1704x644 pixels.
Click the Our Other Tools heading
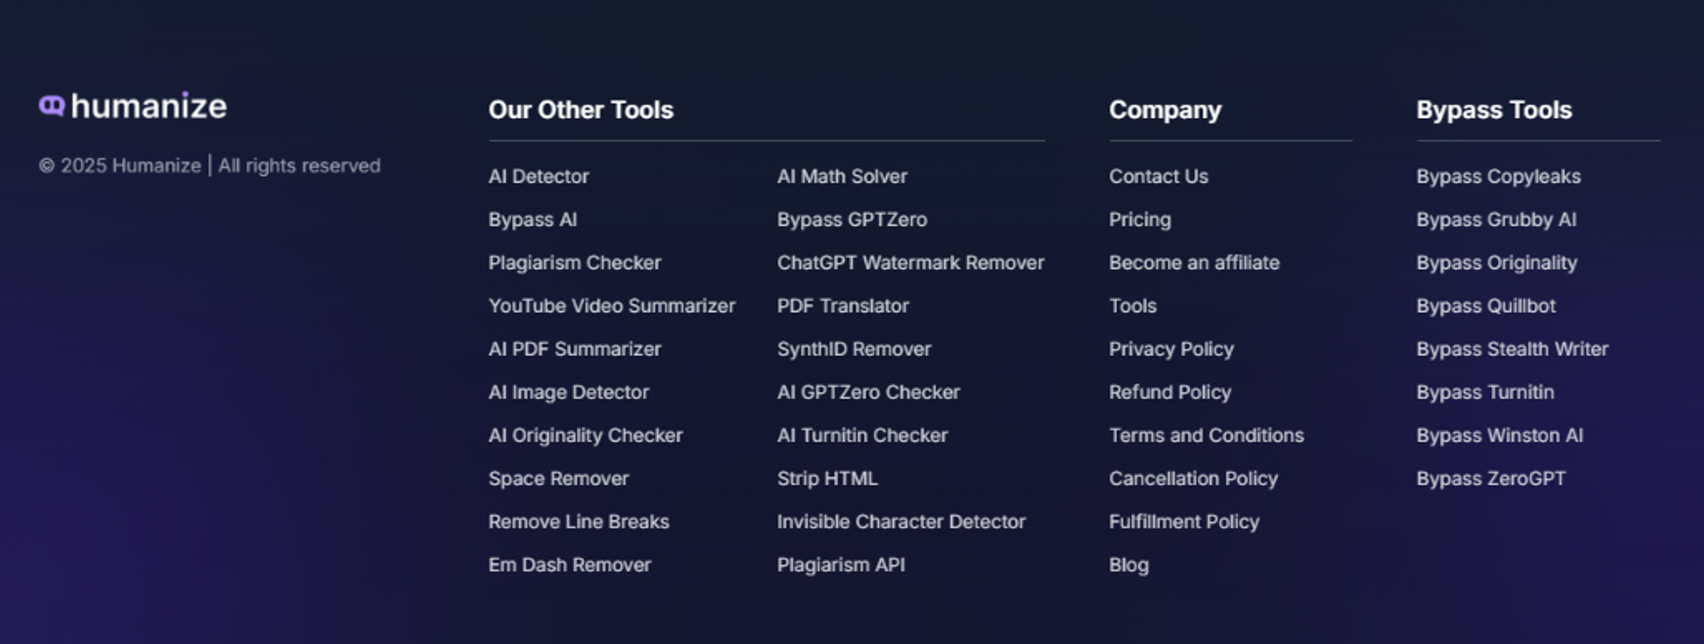click(x=581, y=110)
